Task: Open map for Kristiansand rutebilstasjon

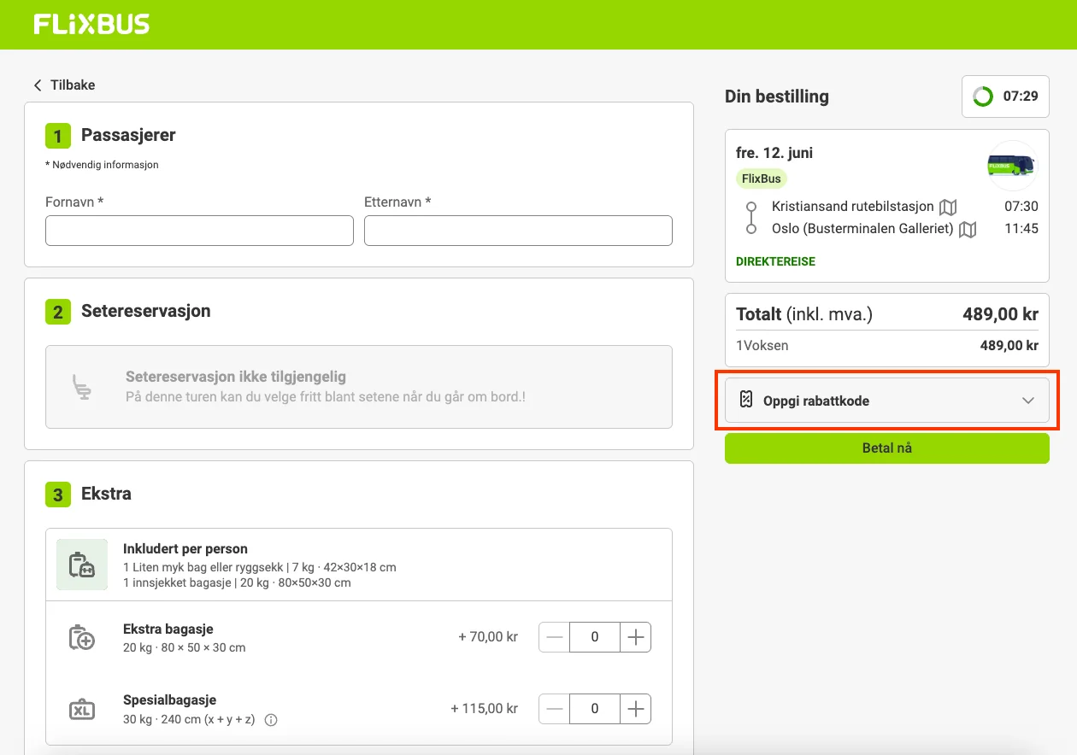Action: coord(948,207)
